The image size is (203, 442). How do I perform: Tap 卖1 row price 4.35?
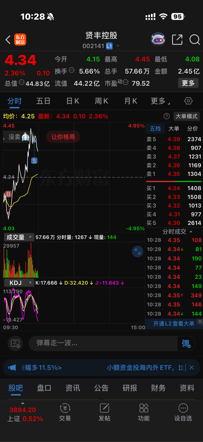(x=174, y=174)
